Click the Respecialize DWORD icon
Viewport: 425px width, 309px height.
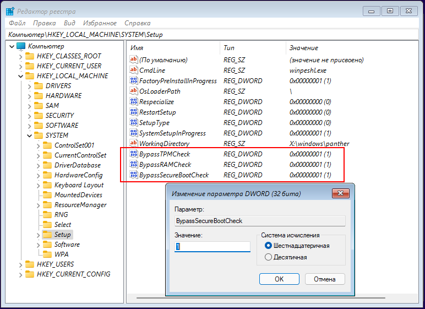(x=133, y=101)
